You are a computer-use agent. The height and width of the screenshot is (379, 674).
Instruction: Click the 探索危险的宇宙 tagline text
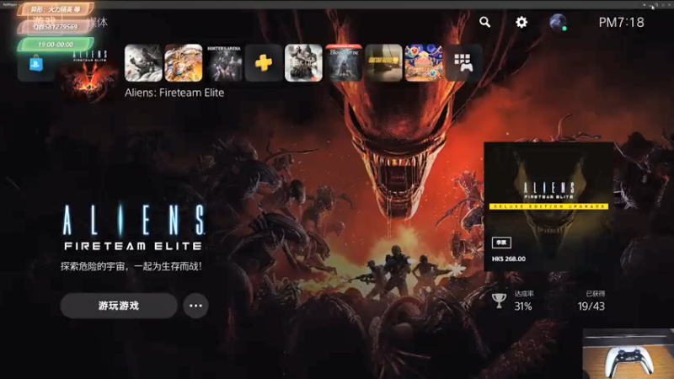point(131,266)
